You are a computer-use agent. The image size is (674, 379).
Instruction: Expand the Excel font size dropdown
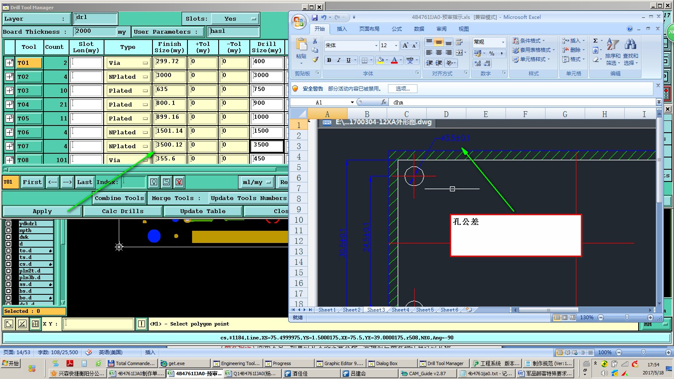coord(396,45)
